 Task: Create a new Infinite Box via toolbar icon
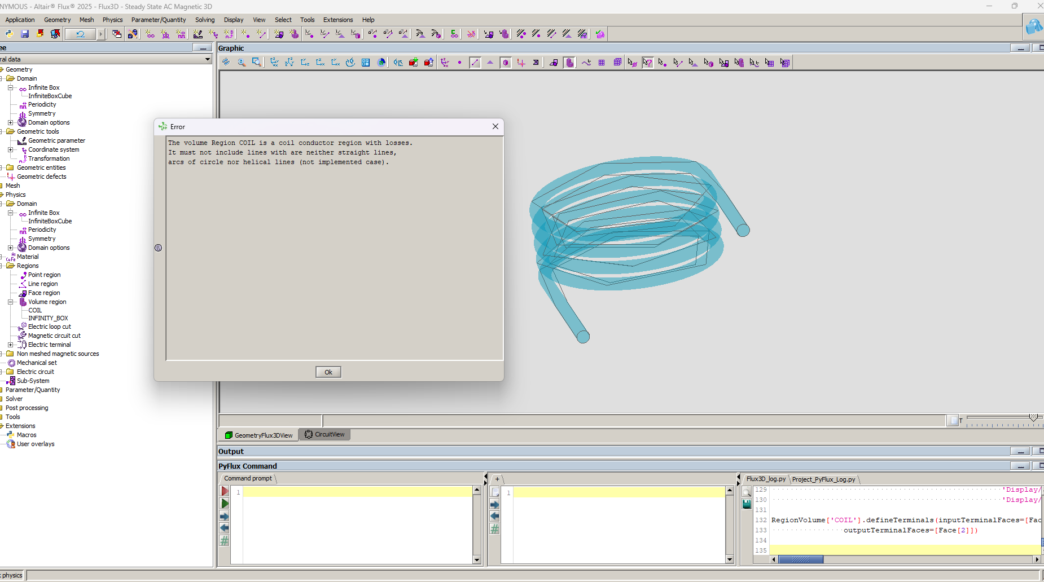pyautogui.click(x=150, y=34)
